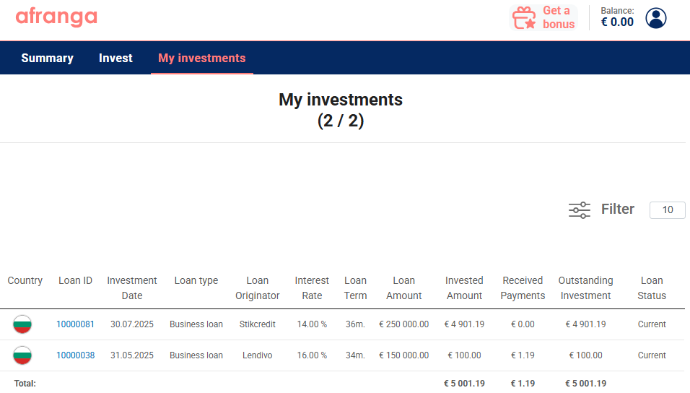Open the Summary tab
The height and width of the screenshot is (393, 690).
tap(47, 59)
